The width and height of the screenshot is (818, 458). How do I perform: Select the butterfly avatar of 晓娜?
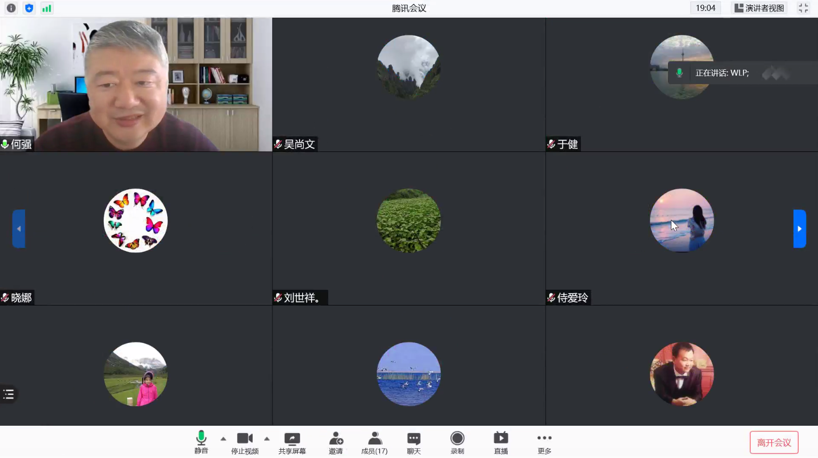coord(135,221)
